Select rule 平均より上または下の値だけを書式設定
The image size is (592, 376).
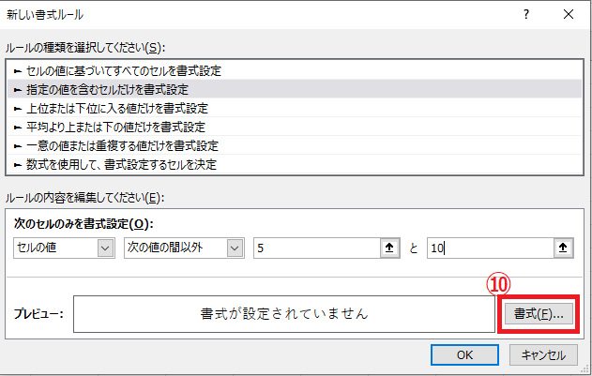(295, 127)
